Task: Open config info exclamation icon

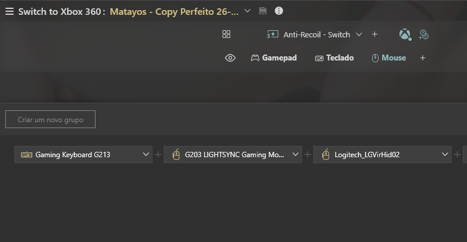Action: pos(279,11)
